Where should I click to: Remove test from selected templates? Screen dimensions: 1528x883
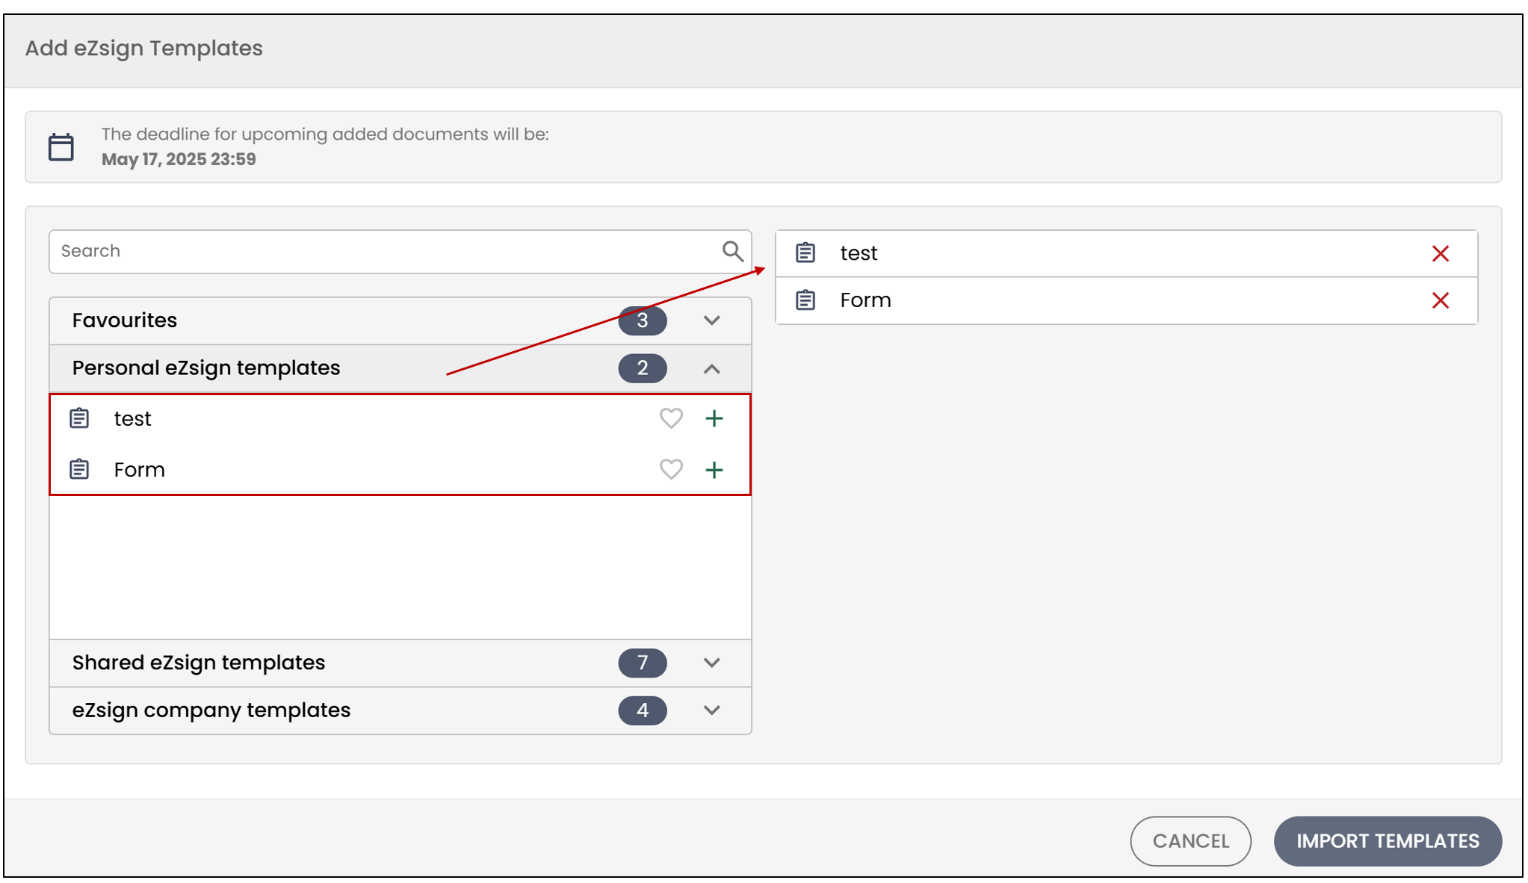[x=1441, y=253]
